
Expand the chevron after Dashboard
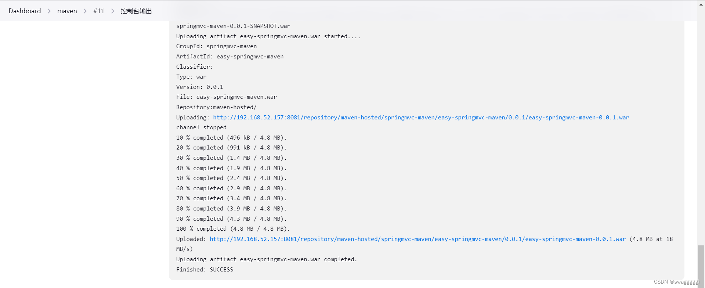(x=49, y=11)
